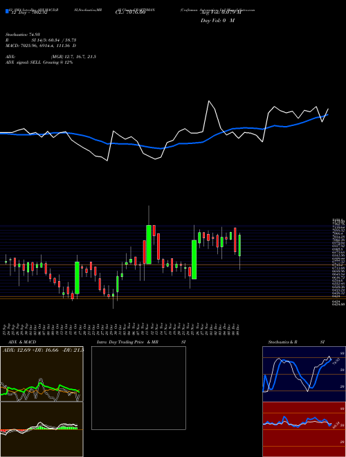This screenshot has width=346, height=457.
Task: Click the 'Intra Day Trading Price & MR' title
Action: coord(128,342)
